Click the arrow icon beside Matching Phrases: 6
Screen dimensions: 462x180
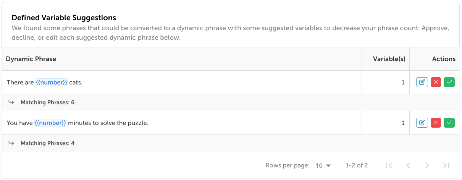tap(11, 102)
